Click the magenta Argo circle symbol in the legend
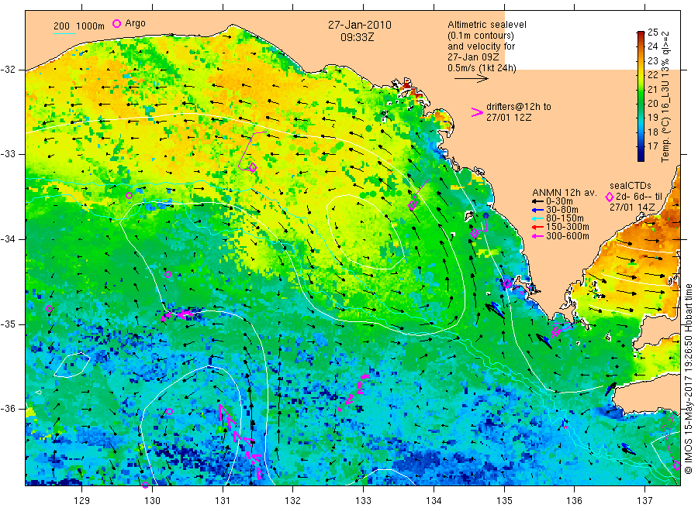Viewport: 698px width, 511px height. coord(116,23)
